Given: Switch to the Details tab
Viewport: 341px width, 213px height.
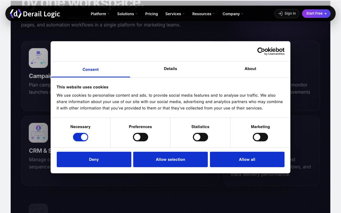Looking at the screenshot, I should pyautogui.click(x=170, y=69).
